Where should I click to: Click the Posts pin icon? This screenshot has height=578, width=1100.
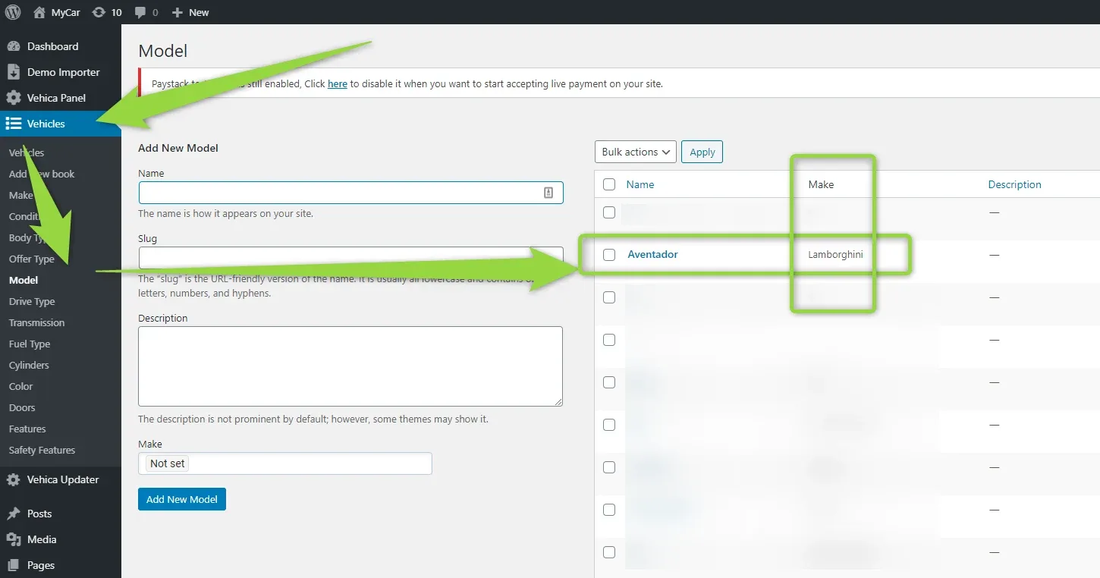[13, 514]
